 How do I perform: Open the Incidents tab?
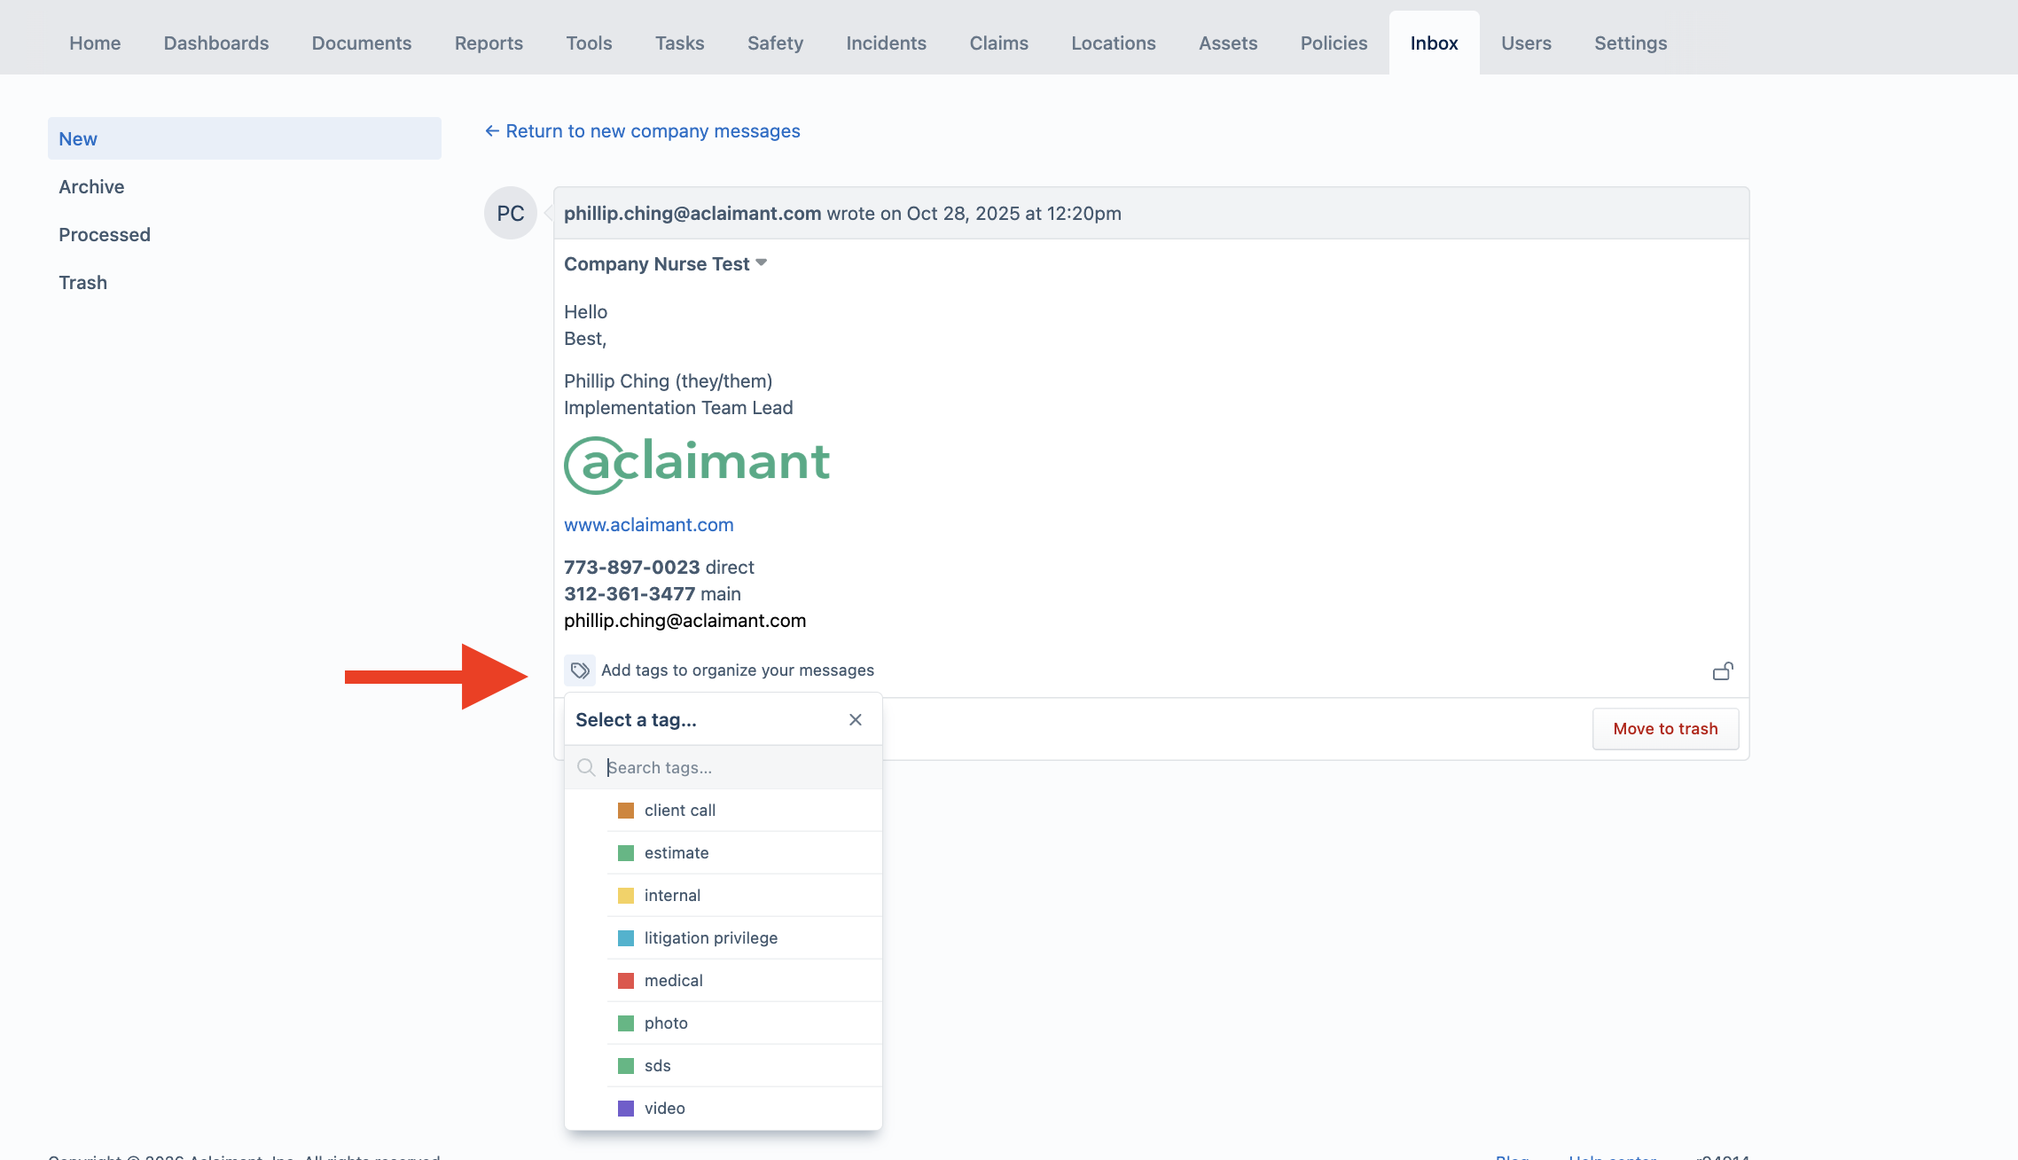coord(886,43)
